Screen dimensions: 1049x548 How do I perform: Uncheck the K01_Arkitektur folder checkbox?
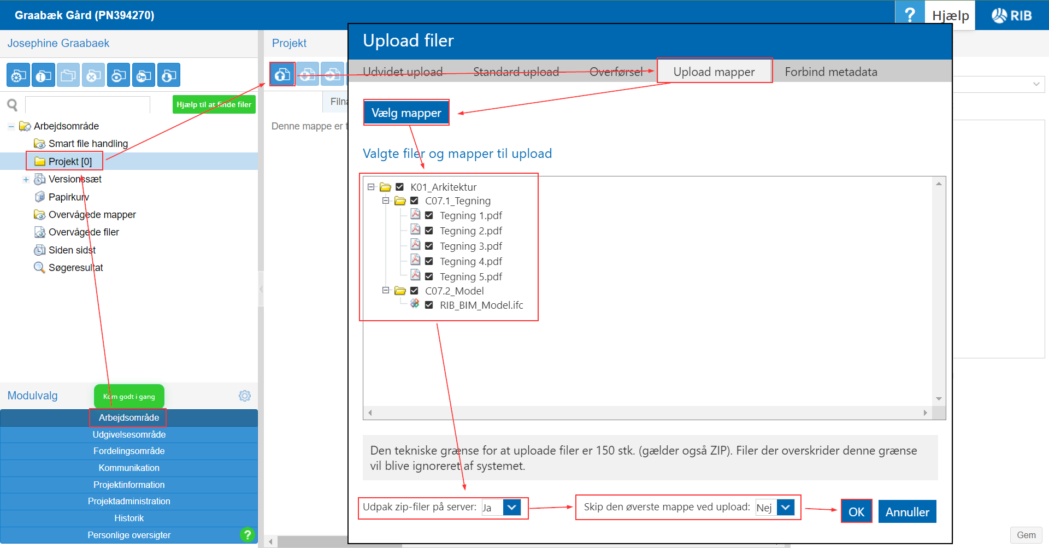[399, 187]
